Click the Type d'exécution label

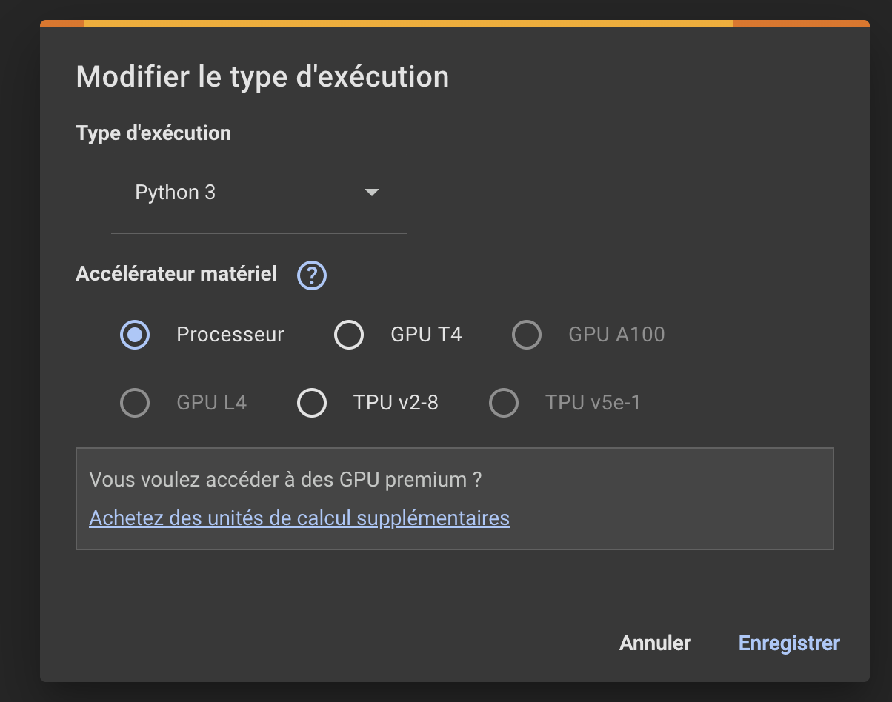click(153, 133)
